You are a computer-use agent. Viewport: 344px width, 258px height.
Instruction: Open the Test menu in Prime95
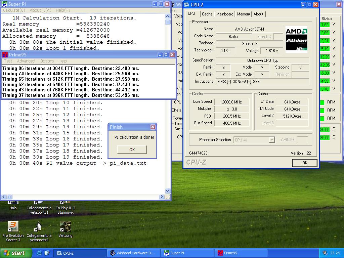[8, 61]
